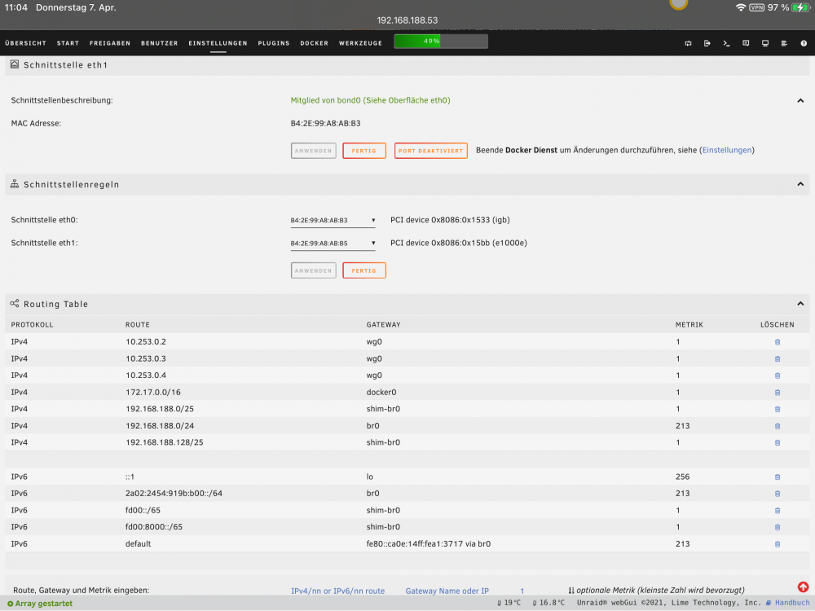Open the Übersicht menu
This screenshot has height=611, width=815.
(x=25, y=43)
